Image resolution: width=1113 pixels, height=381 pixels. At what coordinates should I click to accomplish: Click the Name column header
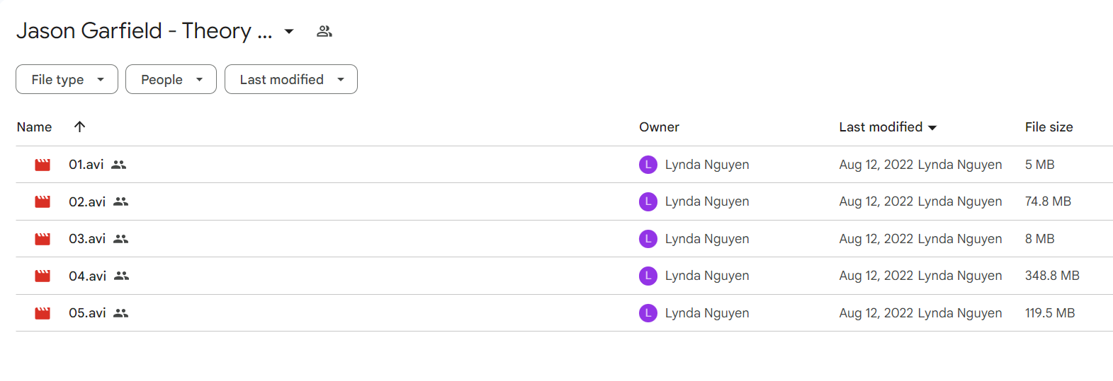34,127
